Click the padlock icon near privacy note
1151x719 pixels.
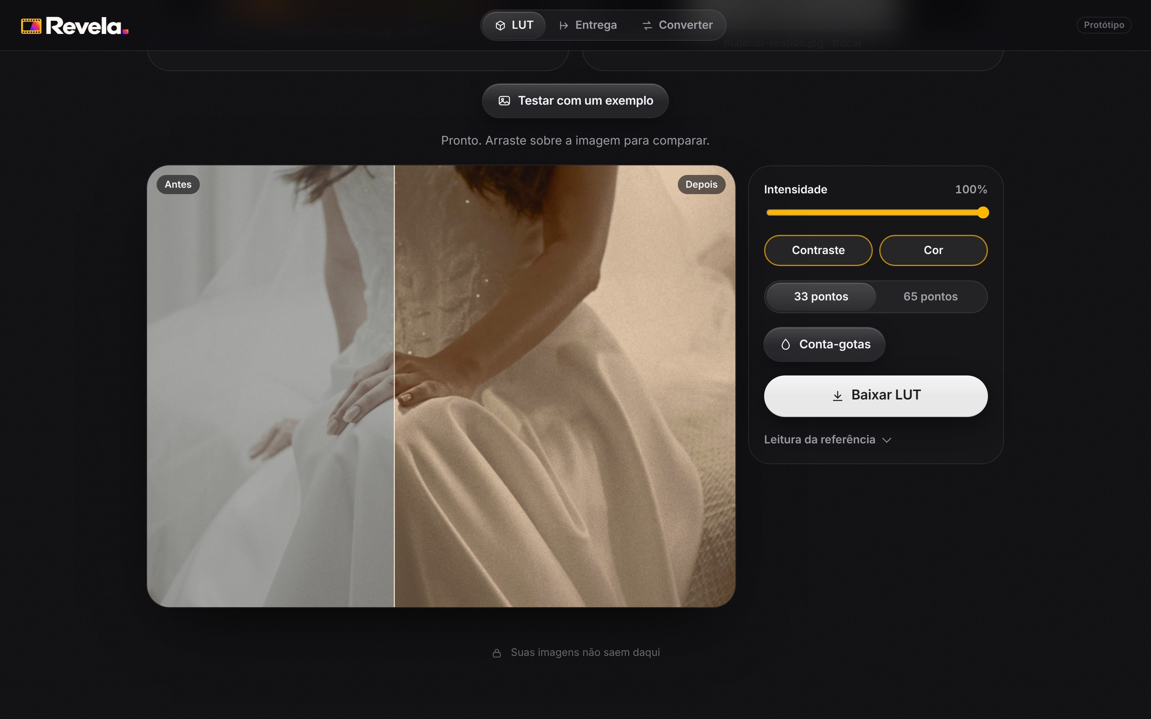(496, 653)
